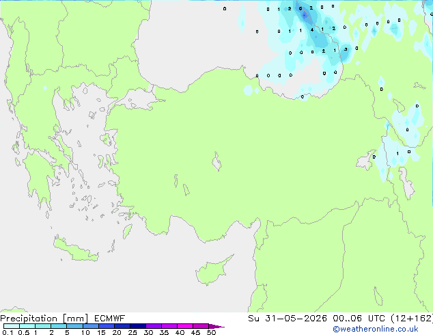Select the 0.5–1 mm legend color swatch

pos(27,326)
